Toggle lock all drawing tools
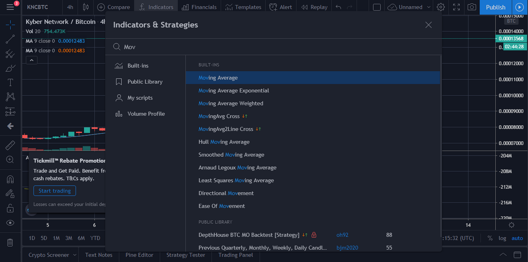This screenshot has width=528, height=262. [10, 208]
